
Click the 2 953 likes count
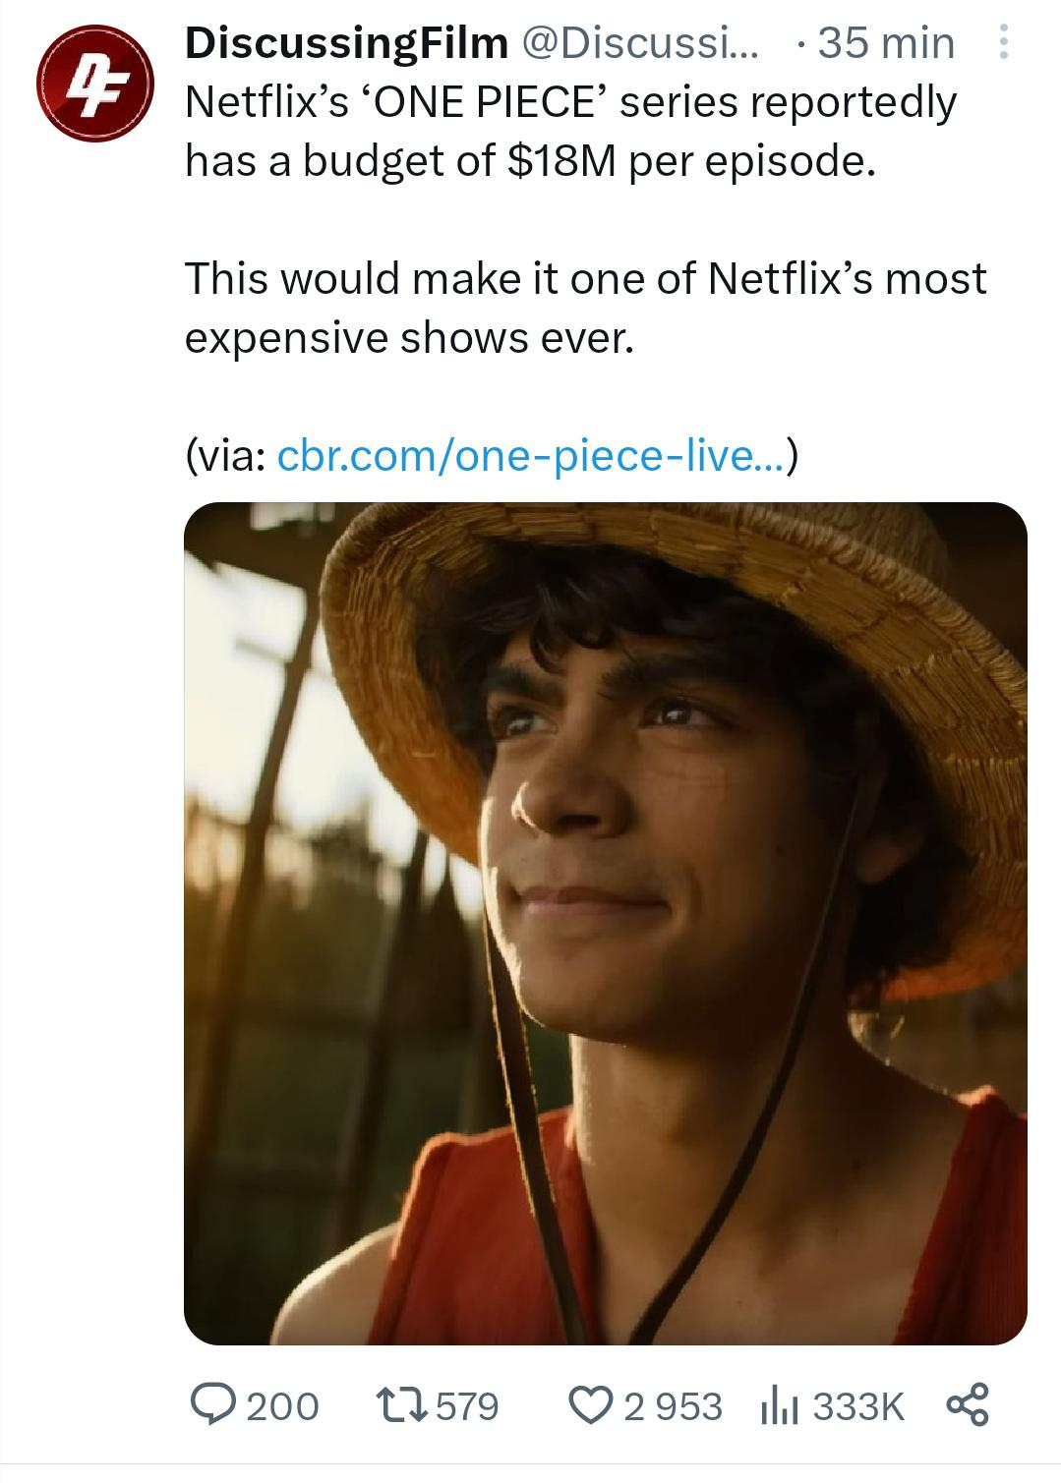point(674,1405)
